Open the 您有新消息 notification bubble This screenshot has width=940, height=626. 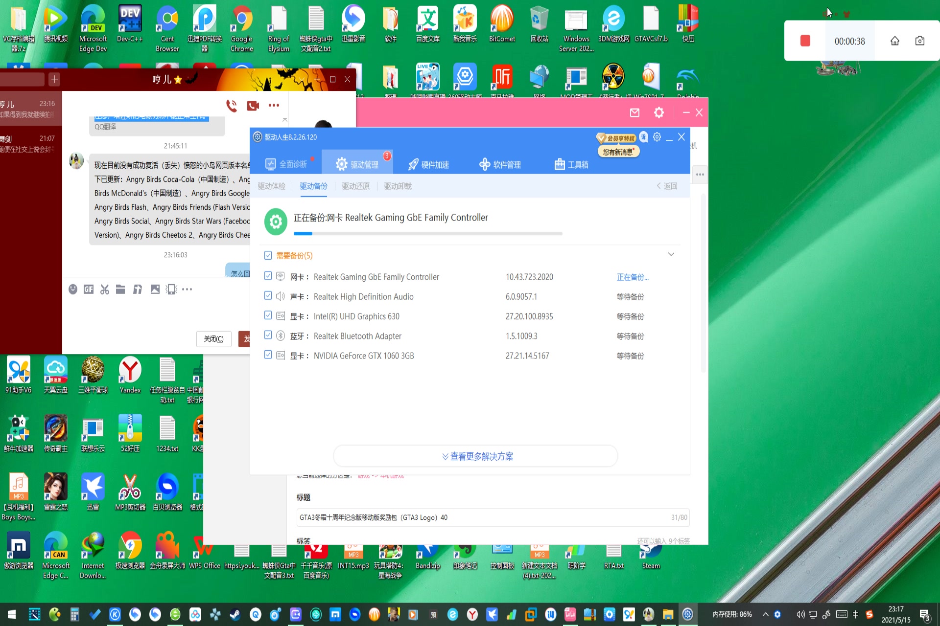619,152
